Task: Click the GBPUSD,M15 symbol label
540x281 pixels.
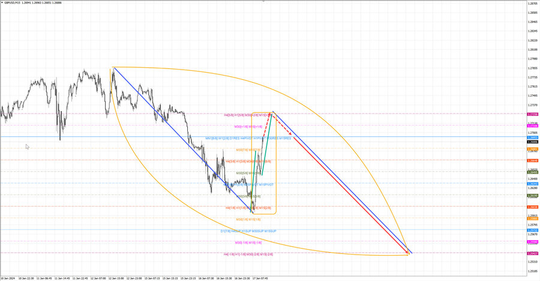Action: (x=12, y=2)
